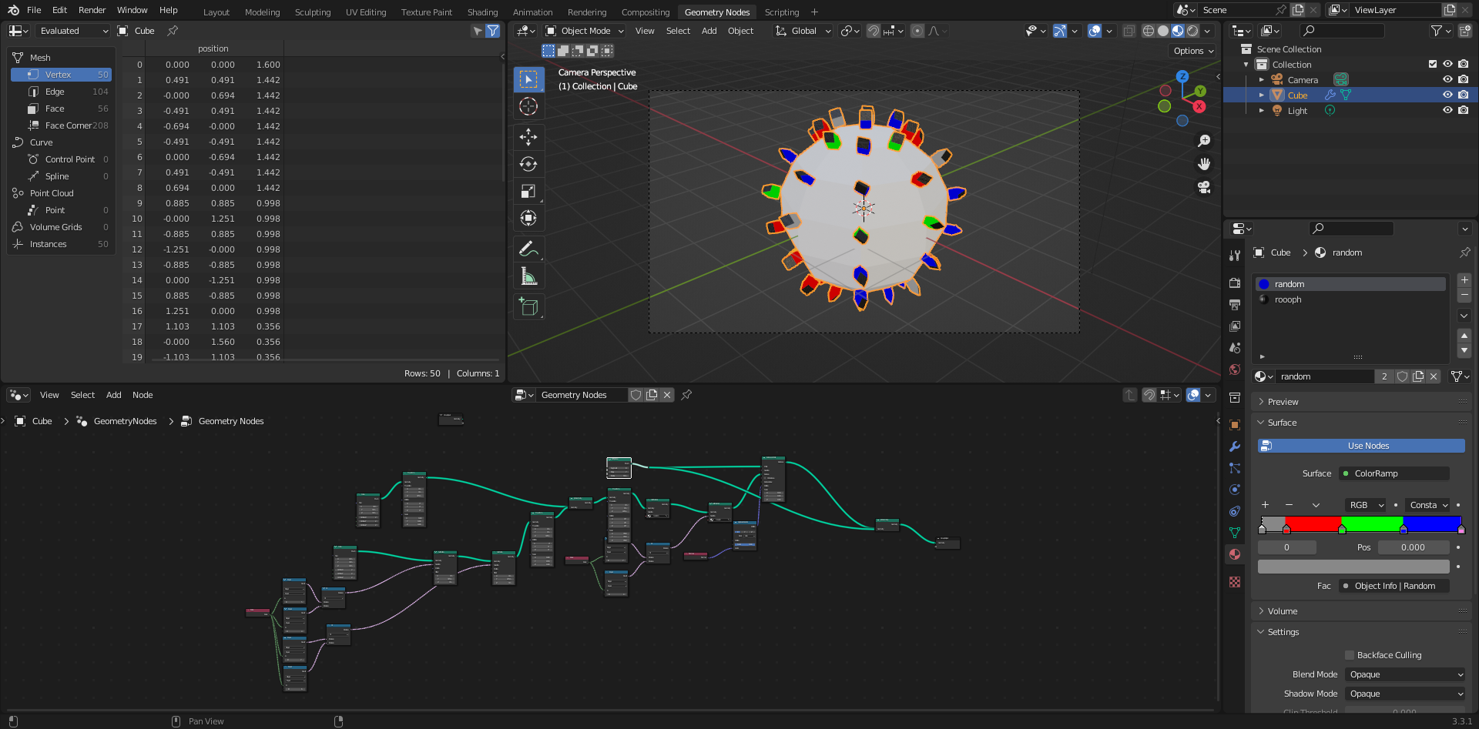Open the Modifier properties wrench tab
The image size is (1479, 729).
[1235, 446]
